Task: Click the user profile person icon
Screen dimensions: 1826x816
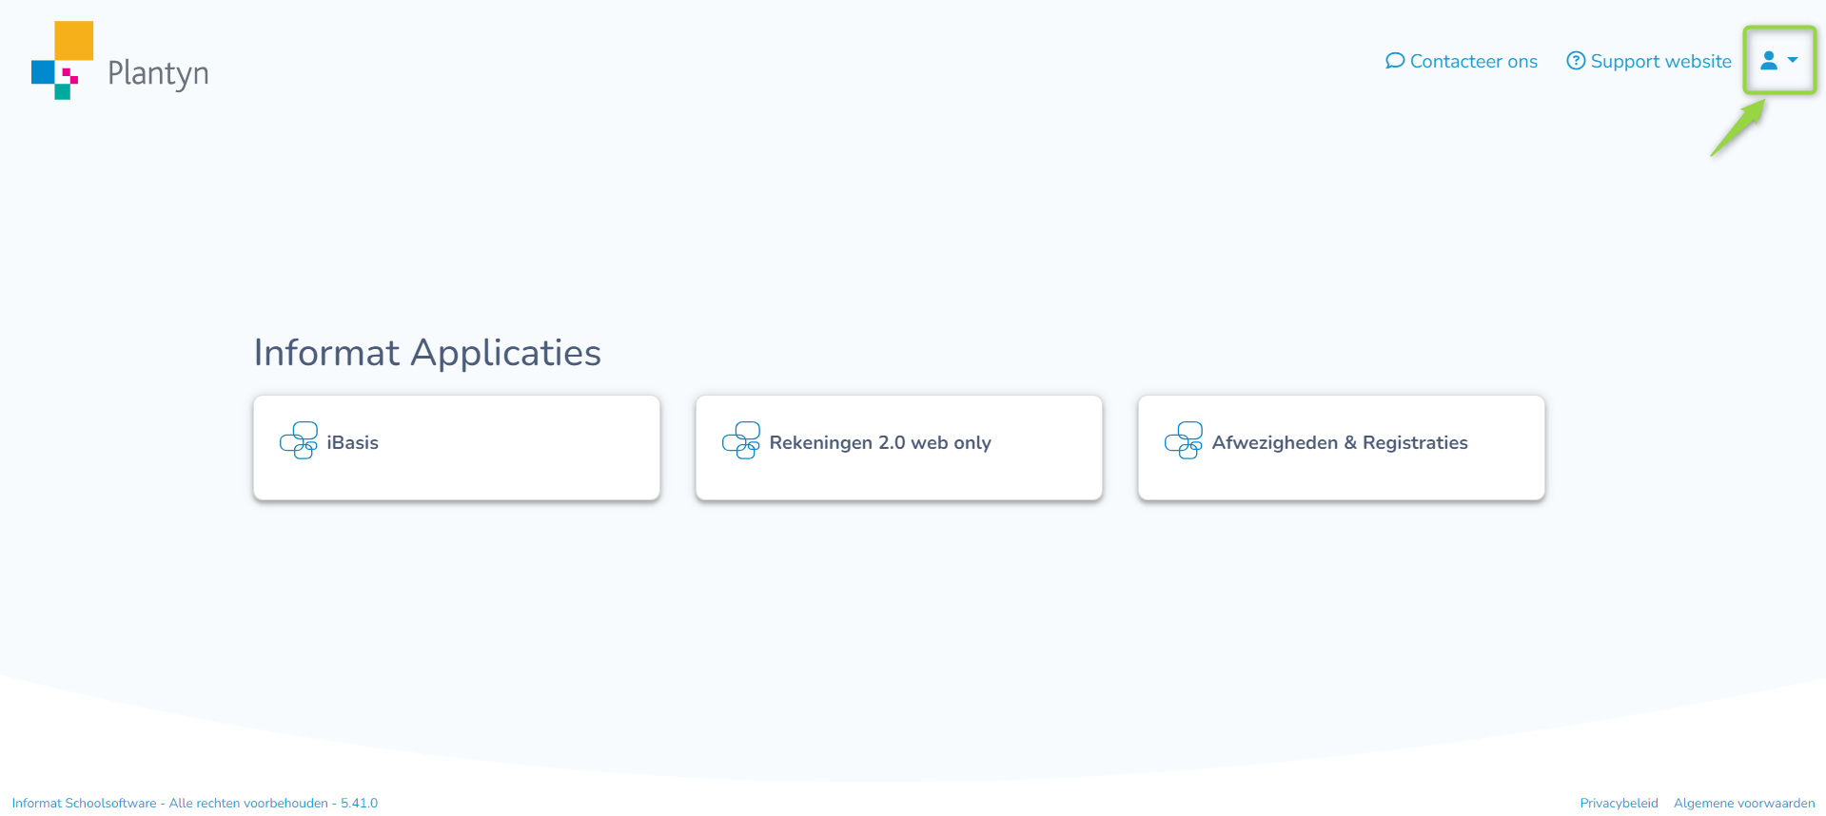Action: (1768, 61)
